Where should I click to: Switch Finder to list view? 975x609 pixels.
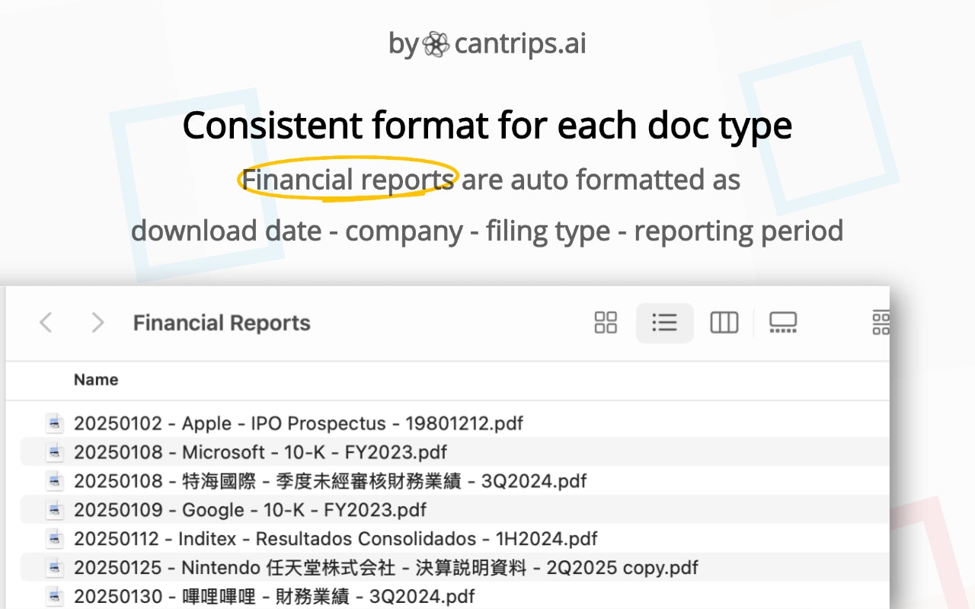click(x=664, y=323)
